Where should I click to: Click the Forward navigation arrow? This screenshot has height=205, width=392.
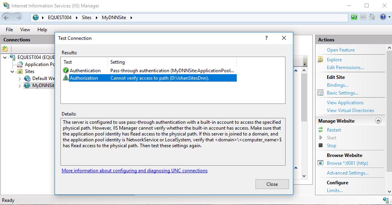(18, 18)
